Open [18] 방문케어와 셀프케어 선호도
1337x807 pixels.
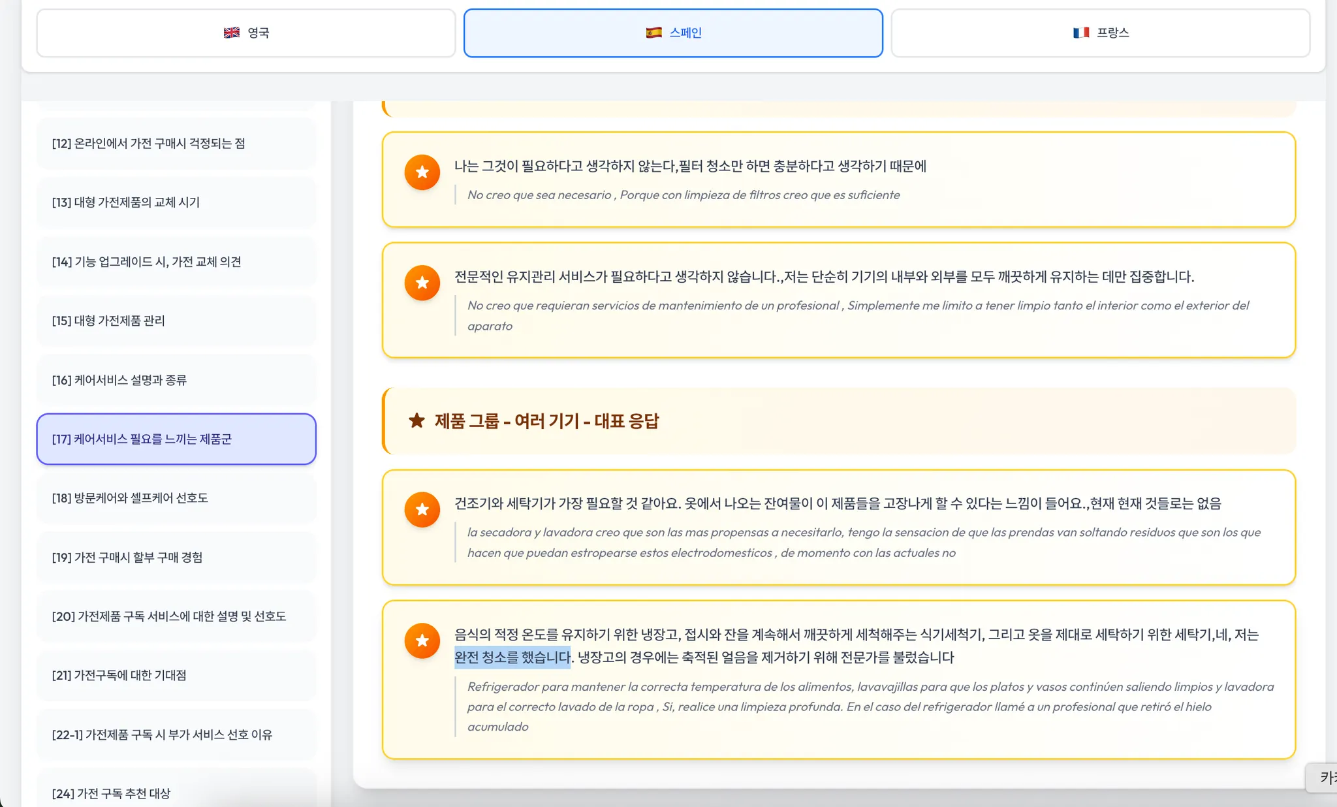coord(176,498)
